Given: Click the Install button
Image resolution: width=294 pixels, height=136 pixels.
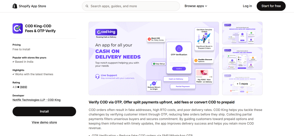Looking at the screenshot, I should click(x=44, y=111).
